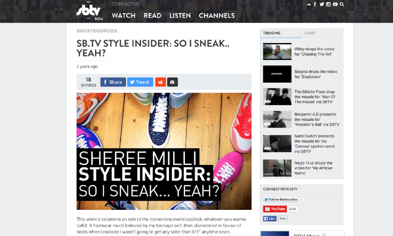Open the YouTube icon in header
Image resolution: width=393 pixels, height=236 pixels.
pos(335,4)
